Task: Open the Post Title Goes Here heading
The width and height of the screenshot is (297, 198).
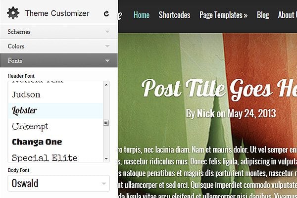Action: coord(219,90)
